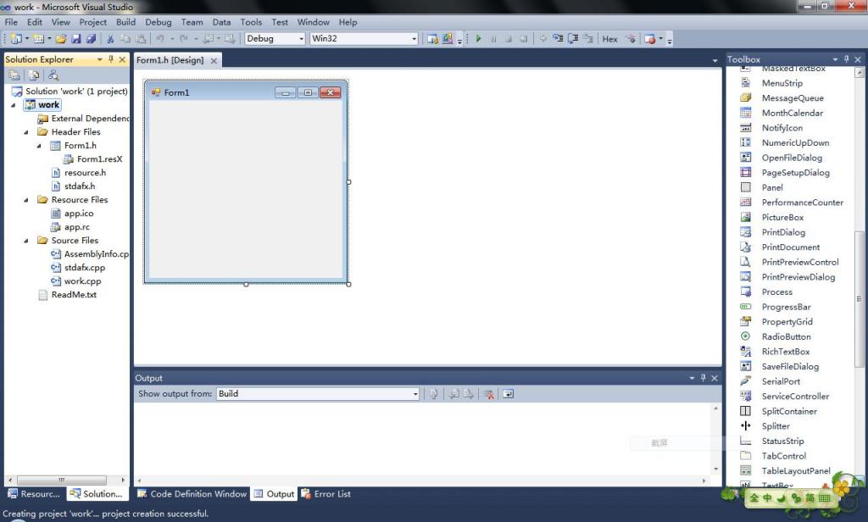Collapse the Form1.h node
Image resolution: width=868 pixels, height=522 pixels.
point(39,146)
